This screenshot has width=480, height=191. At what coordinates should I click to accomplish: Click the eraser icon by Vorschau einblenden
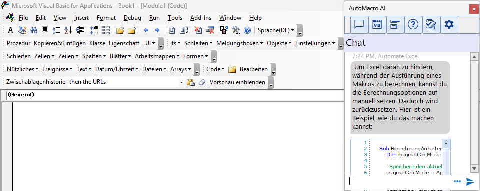(x=202, y=82)
